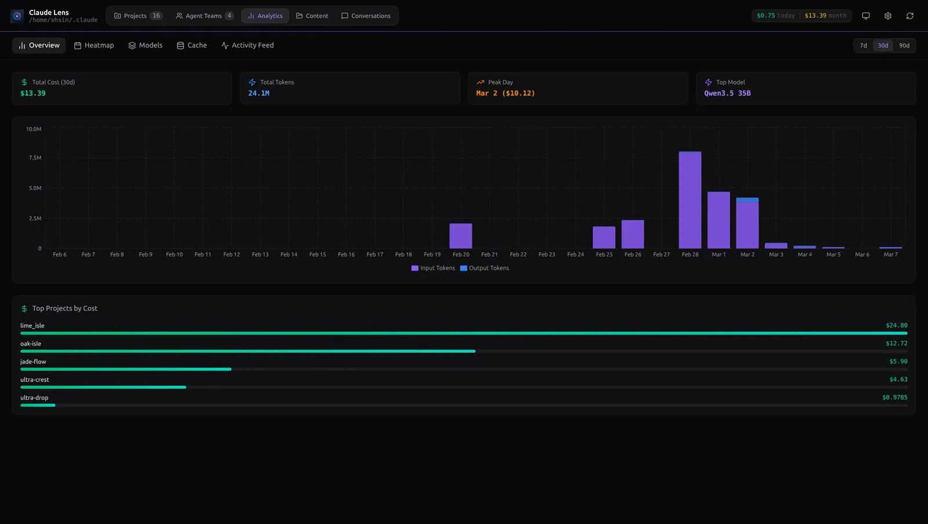The image size is (928, 524).
Task: Click the Agent Teams people icon
Action: [179, 16]
